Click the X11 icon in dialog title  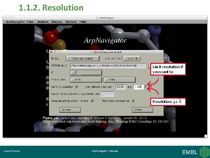point(92,52)
